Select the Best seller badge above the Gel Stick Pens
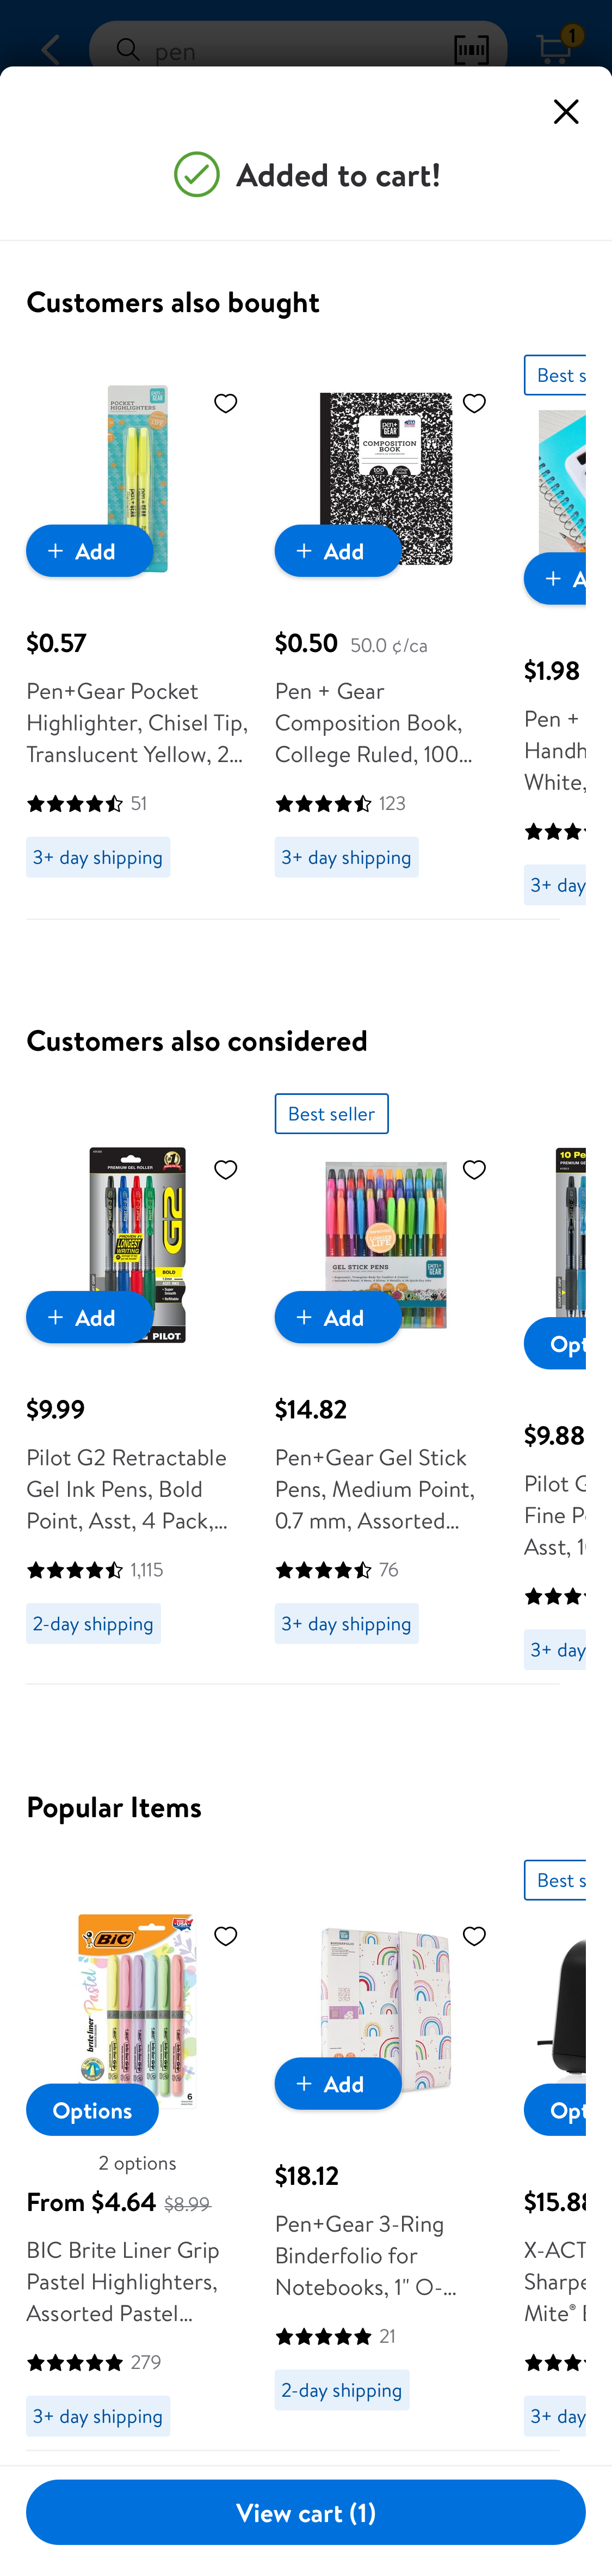The image size is (612, 2576). click(x=330, y=1113)
